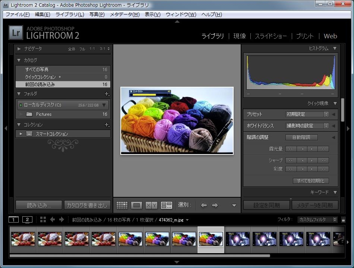Image resolution: width=354 pixels, height=268 pixels.
Task: Click filmstrip grid icon beside monitor buttons
Action: pyautogui.click(x=43, y=220)
